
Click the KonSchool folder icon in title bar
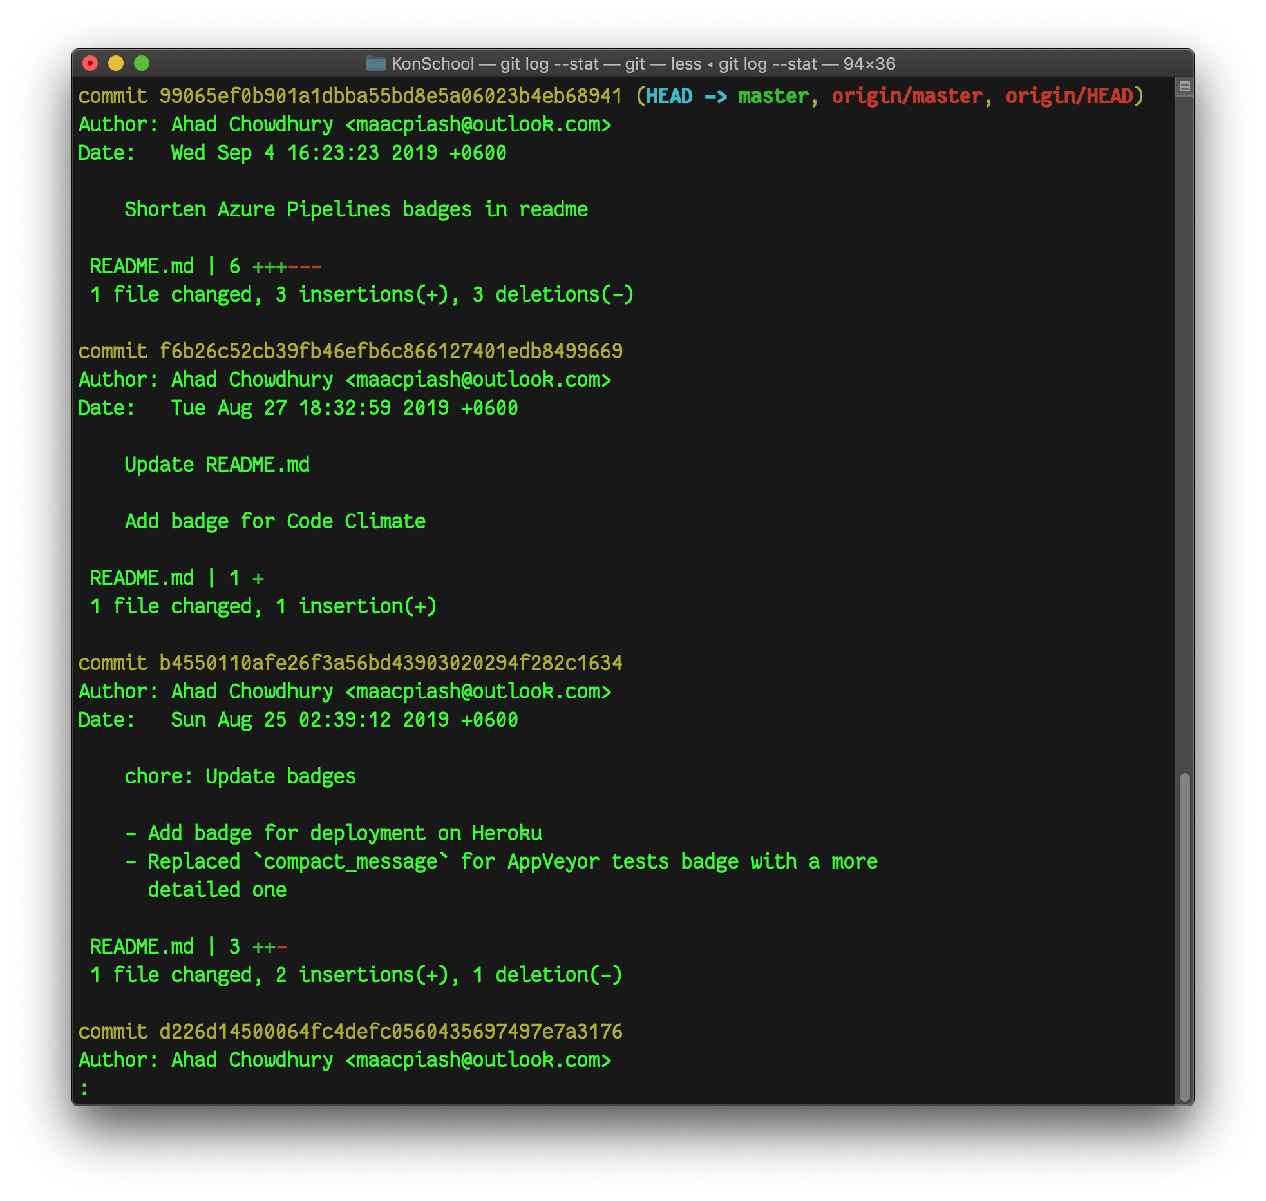coord(375,63)
